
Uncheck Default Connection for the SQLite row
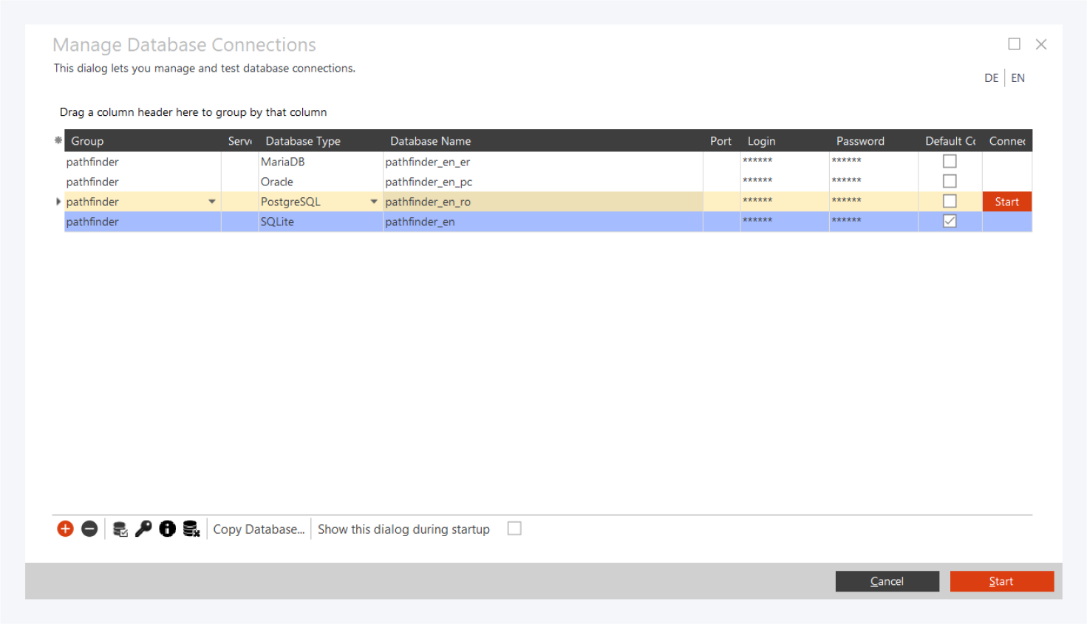coord(949,221)
